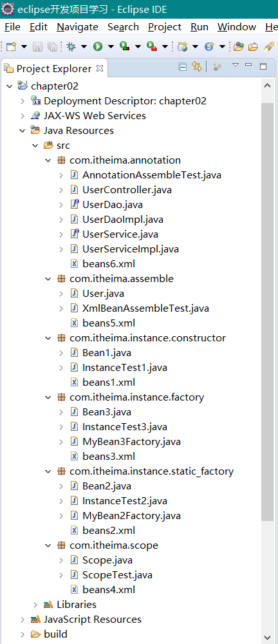Open the Navigate menu

[78, 27]
